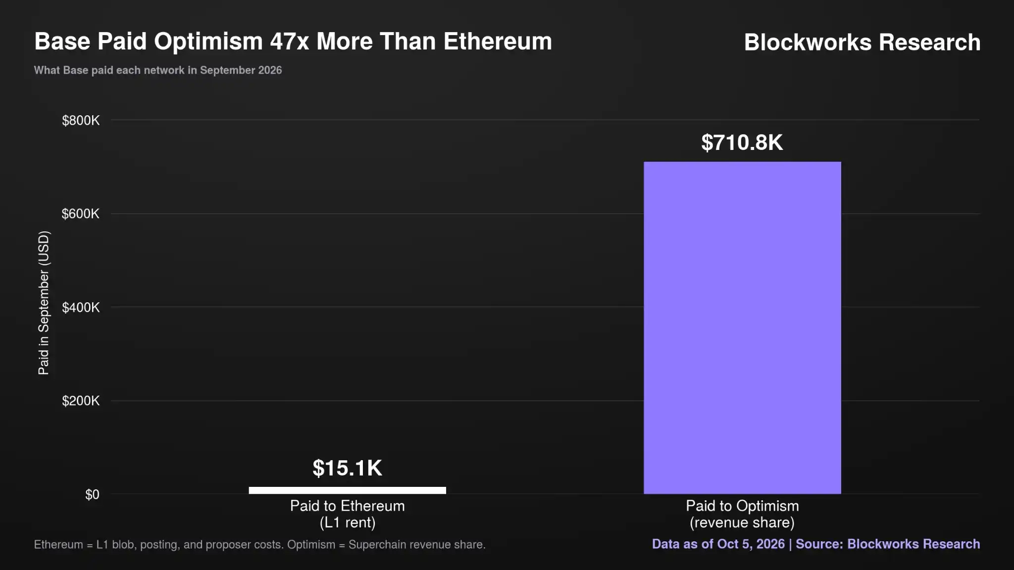The image size is (1014, 570).
Task: Click the September 2026 subtitle text
Action: tap(158, 70)
